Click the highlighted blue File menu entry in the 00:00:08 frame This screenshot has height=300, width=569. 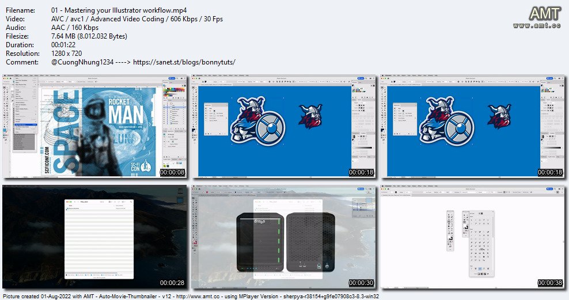[25, 125]
